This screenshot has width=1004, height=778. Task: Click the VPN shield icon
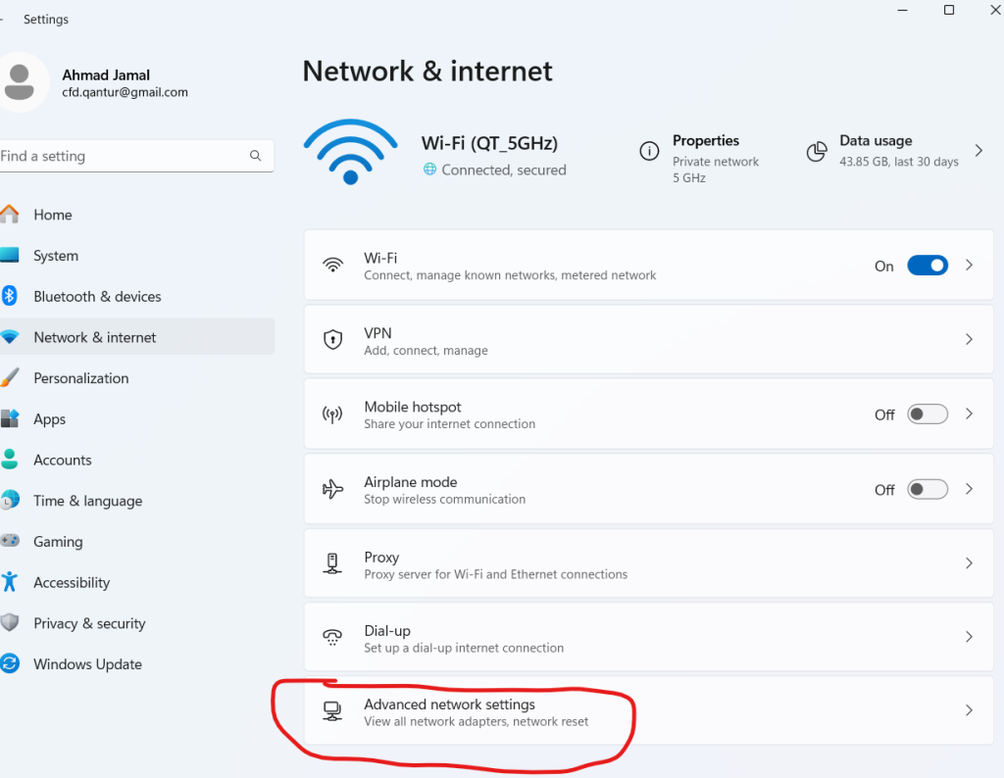(333, 340)
